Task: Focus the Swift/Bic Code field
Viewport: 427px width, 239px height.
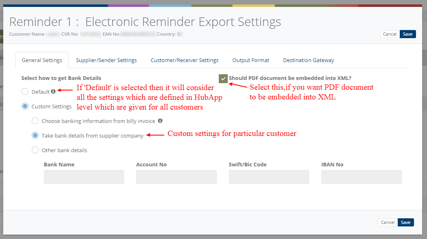Action: coord(269,177)
